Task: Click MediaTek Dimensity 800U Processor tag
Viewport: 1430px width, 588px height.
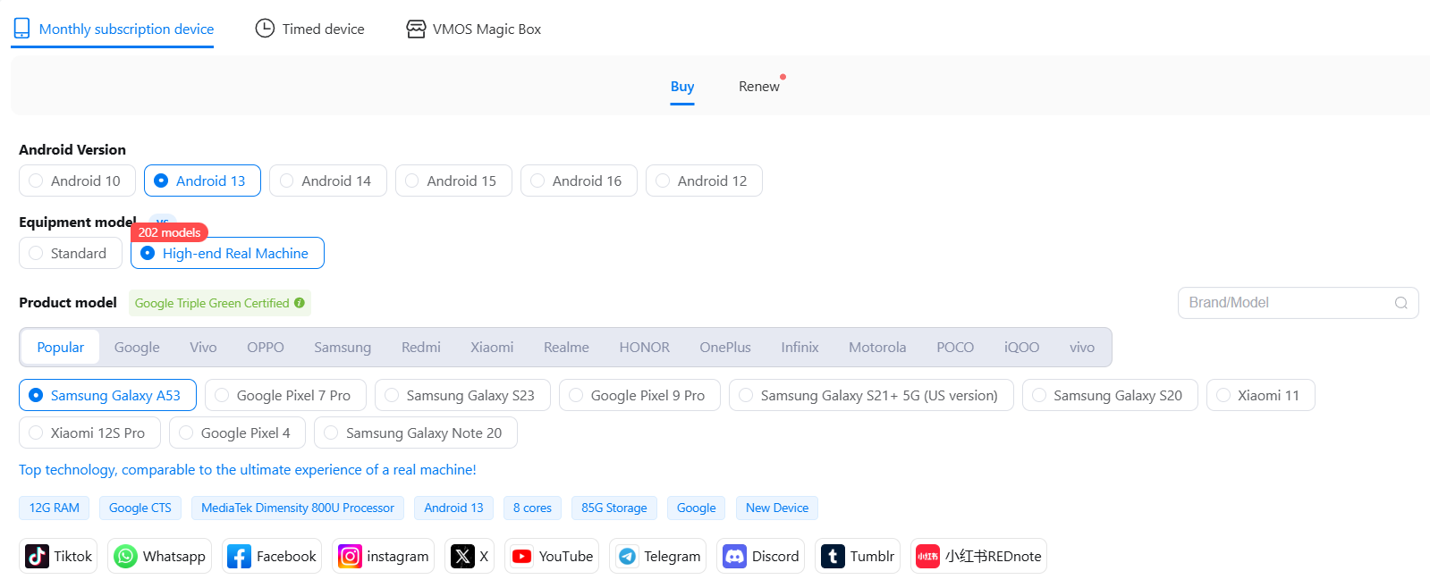Action: click(298, 508)
